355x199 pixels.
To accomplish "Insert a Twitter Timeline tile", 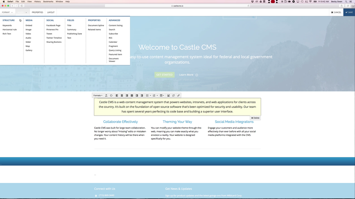I will click(x=54, y=38).
